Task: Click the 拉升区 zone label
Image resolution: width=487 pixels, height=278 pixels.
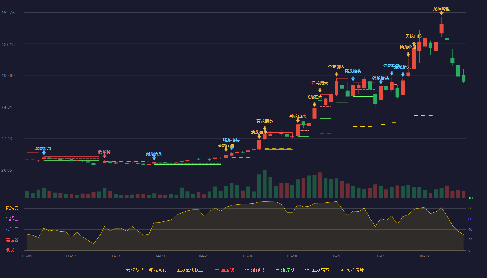Action: coord(12,229)
